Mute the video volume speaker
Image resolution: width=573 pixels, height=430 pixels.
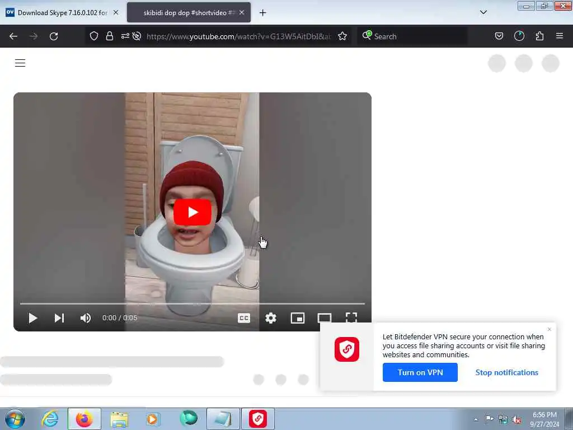point(85,318)
